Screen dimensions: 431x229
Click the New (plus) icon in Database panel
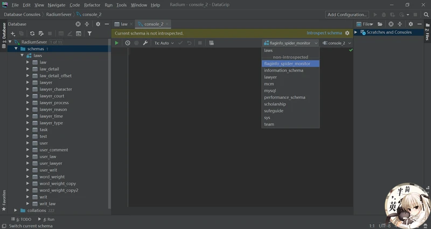12,33
